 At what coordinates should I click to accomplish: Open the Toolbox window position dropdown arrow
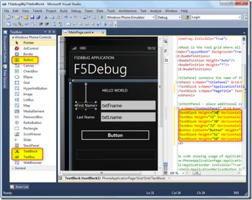(45, 32)
